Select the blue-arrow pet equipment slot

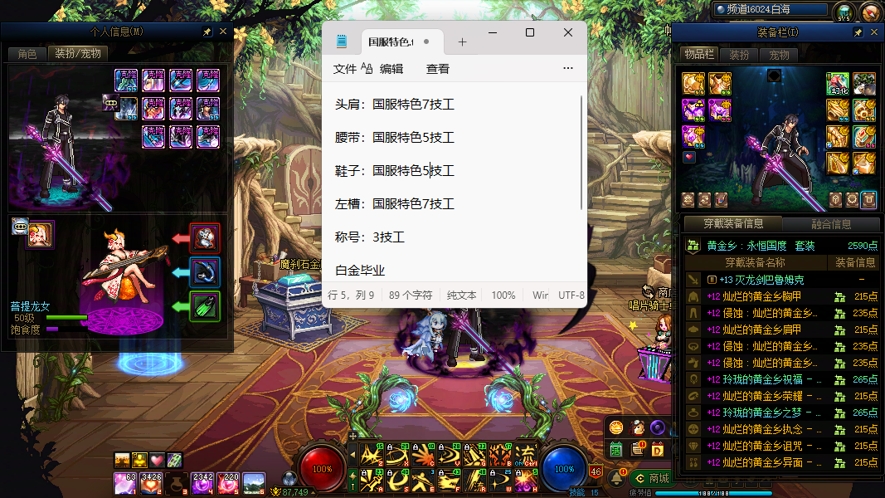tap(205, 271)
